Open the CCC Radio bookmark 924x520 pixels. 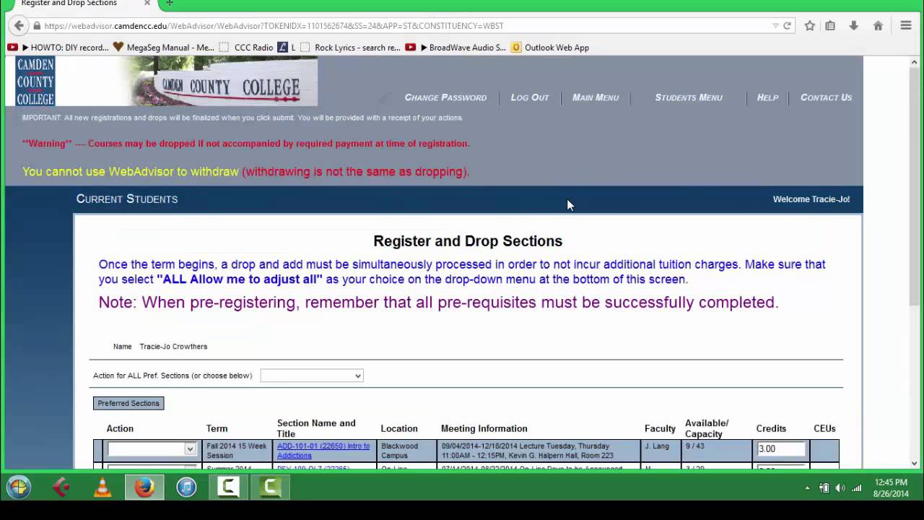click(x=246, y=48)
